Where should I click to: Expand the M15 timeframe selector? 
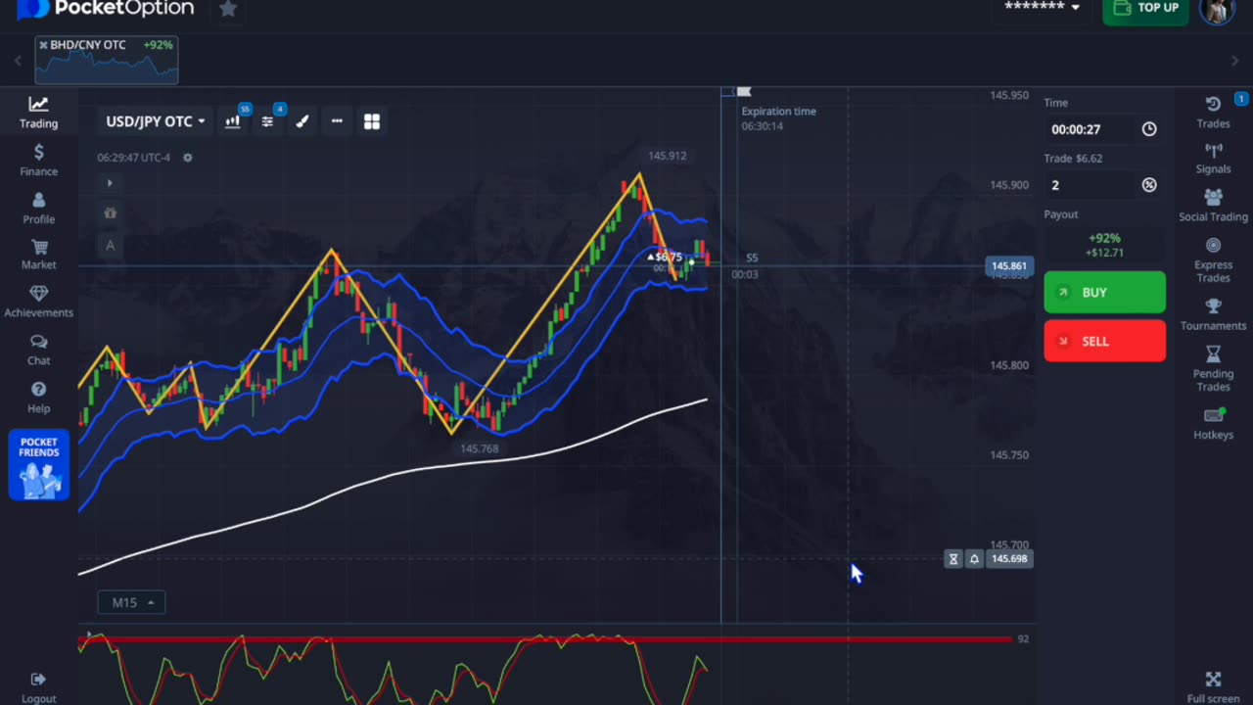[x=131, y=602]
